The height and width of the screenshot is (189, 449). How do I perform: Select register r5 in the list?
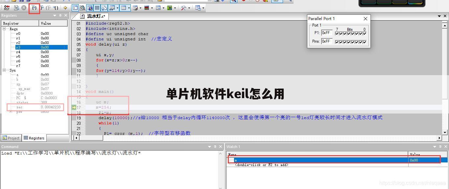[x=18, y=56]
